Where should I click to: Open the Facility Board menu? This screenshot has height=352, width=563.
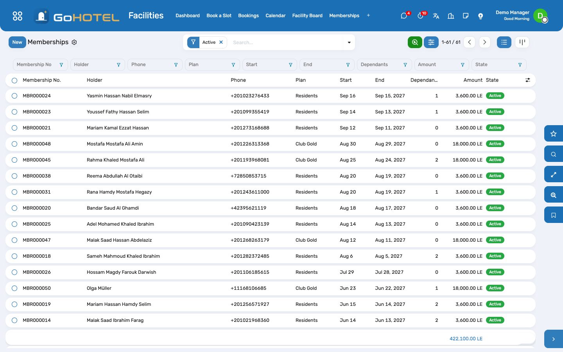pyautogui.click(x=307, y=16)
